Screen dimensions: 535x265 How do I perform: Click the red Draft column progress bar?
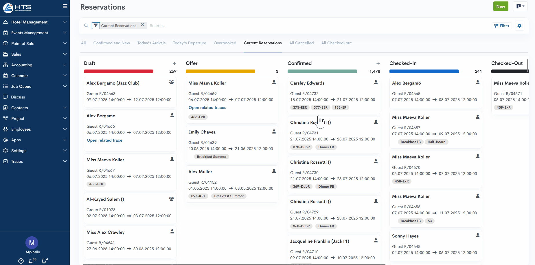click(118, 71)
